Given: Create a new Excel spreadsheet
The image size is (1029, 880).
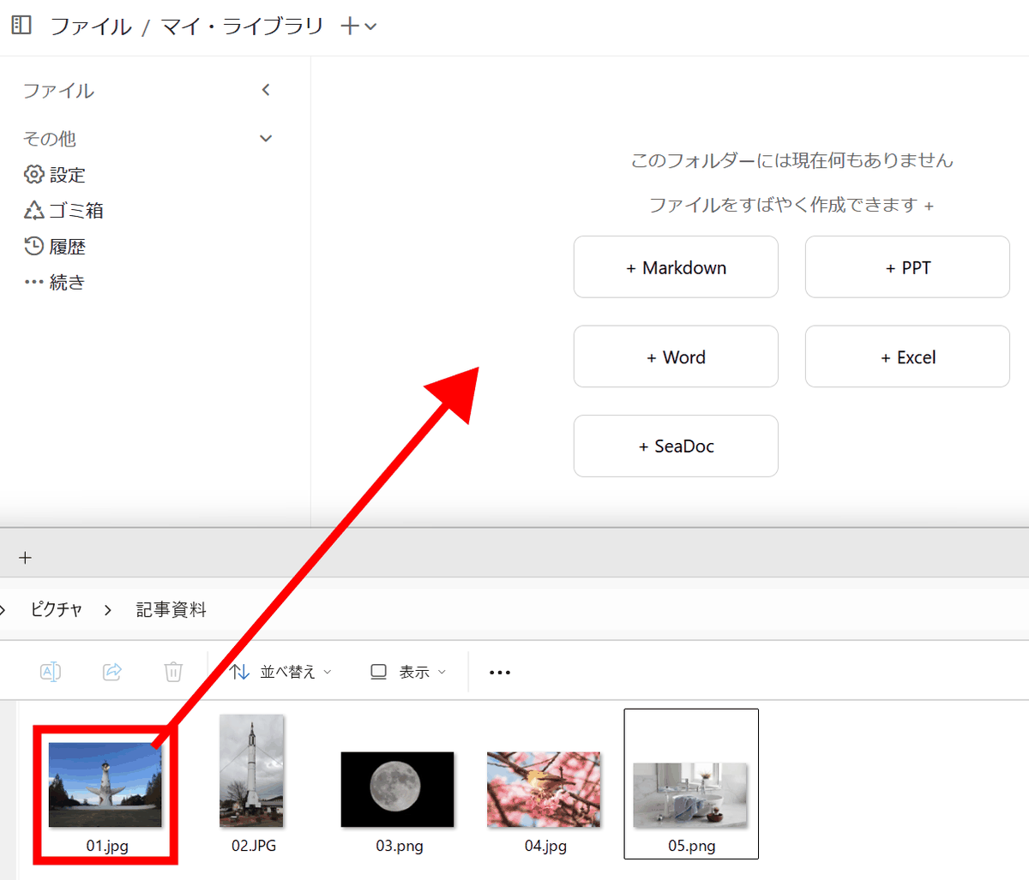Looking at the screenshot, I should coord(907,357).
